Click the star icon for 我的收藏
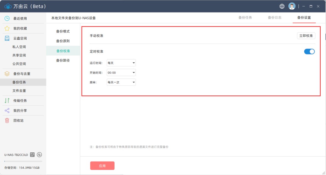 click(7, 28)
